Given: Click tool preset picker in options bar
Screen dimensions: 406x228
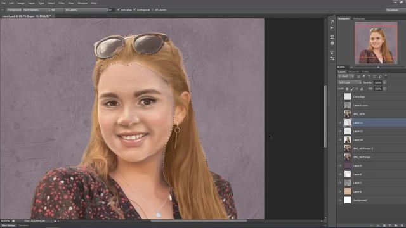Looking at the screenshot, I should 3,10.
